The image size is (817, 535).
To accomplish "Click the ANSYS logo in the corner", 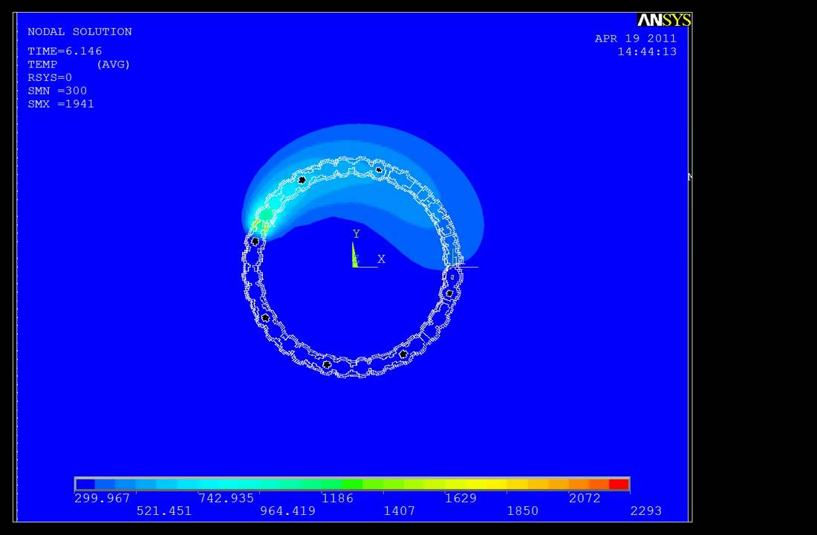I will (664, 20).
